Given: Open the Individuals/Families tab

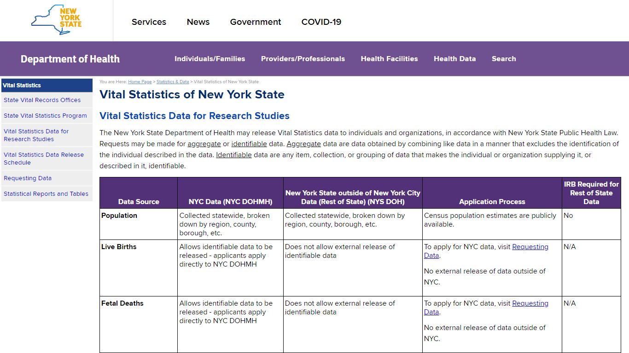Looking at the screenshot, I should pos(210,59).
